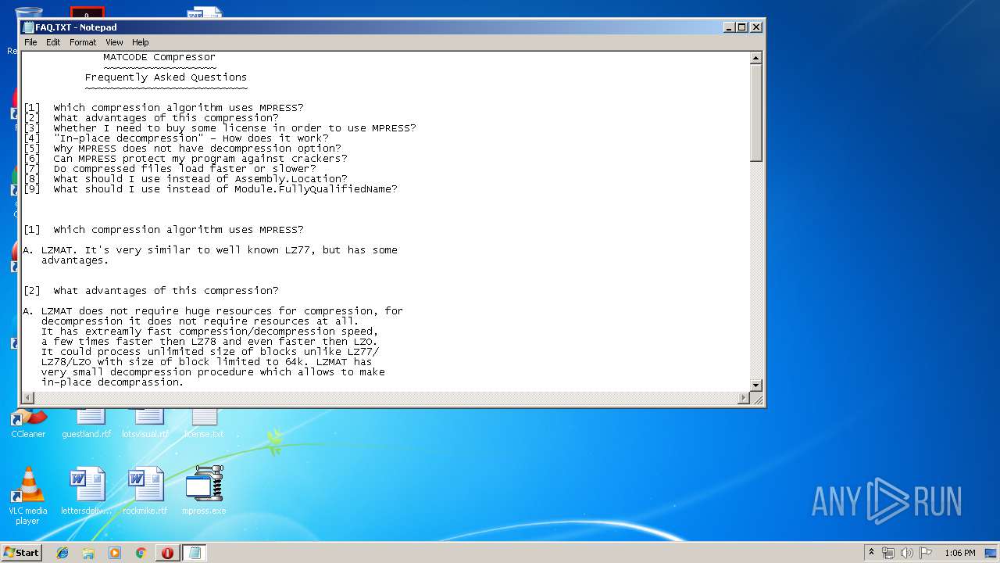Click the line '[9] What should I use instead of Module.FullyQualifiedName?'

click(x=210, y=189)
